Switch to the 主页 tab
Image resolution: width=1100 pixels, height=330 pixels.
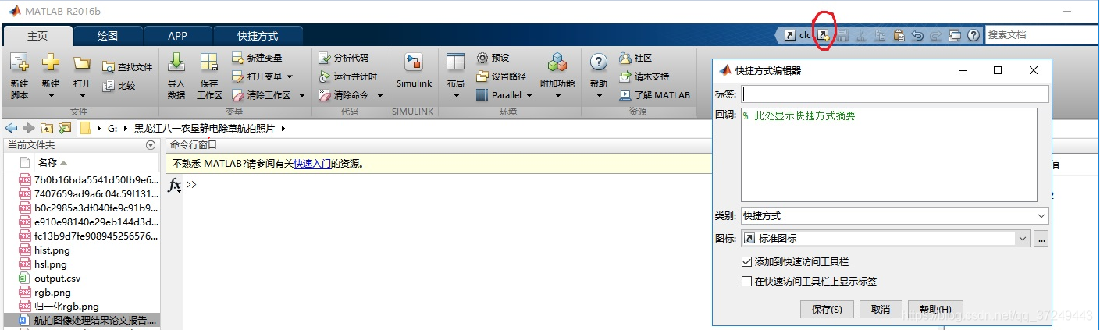pyautogui.click(x=37, y=36)
